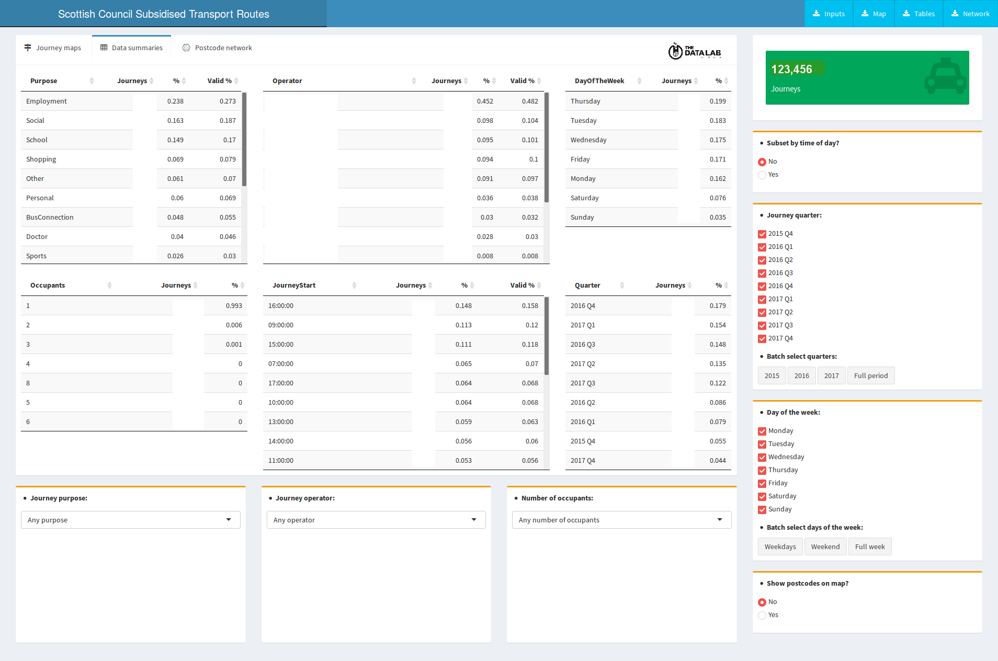Click the Scottish Council Subsidised Transport Routes title
Screen dimensions: 998x661
coord(164,14)
